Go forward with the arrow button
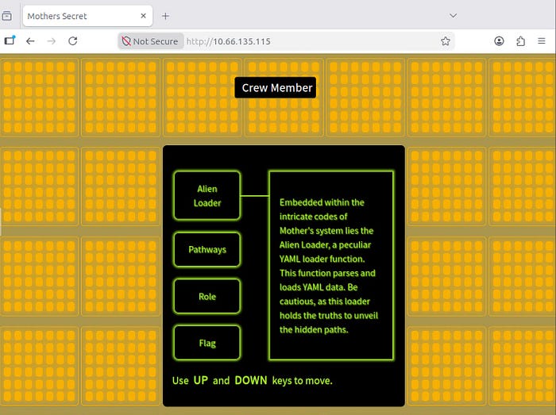This screenshot has width=556, height=415. 52,41
